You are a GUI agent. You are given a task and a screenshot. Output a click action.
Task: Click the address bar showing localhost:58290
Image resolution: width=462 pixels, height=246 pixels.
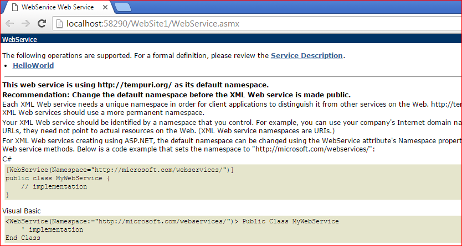[x=256, y=24]
